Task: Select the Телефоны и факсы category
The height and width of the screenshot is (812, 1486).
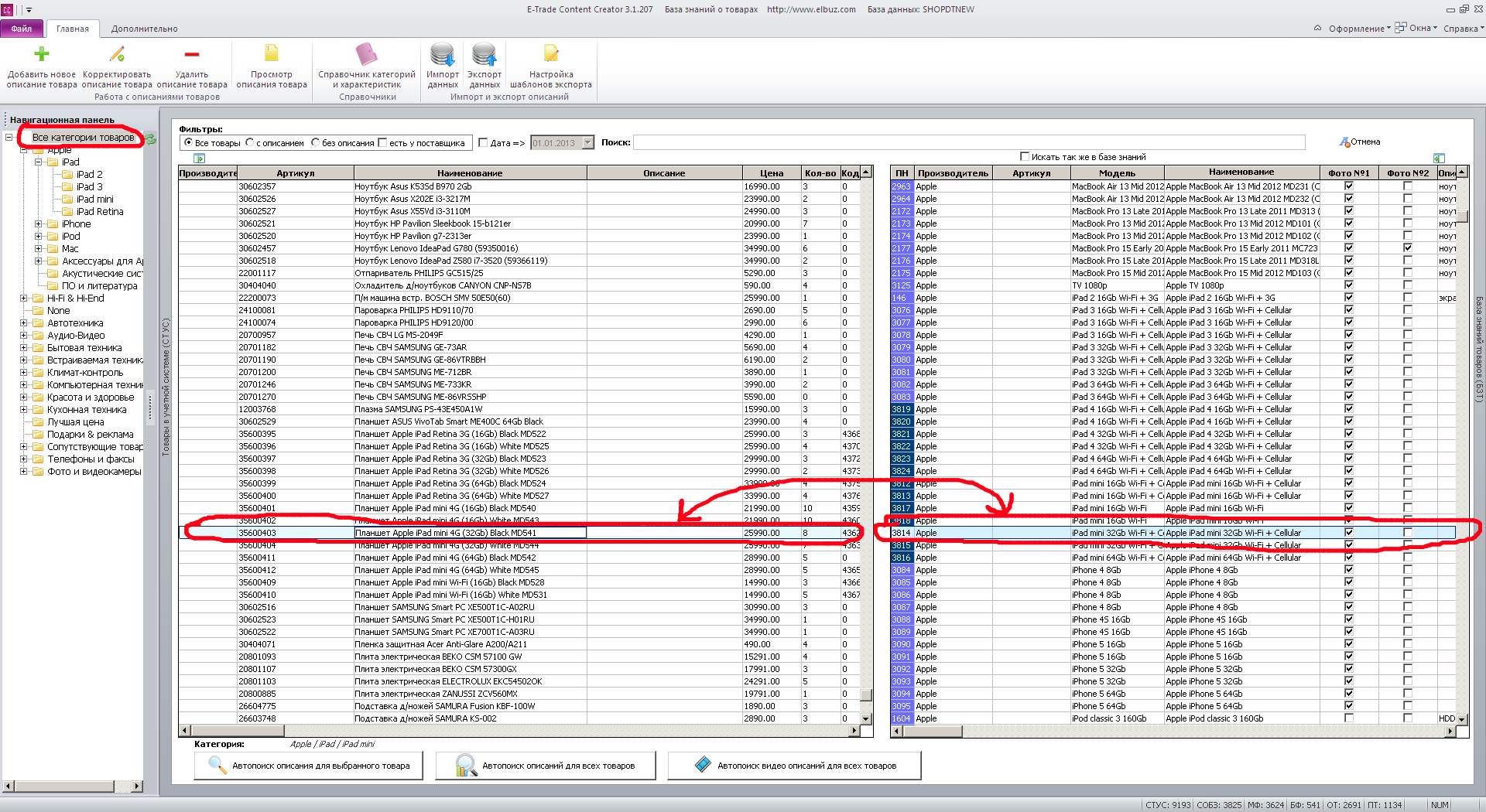Action: pos(91,459)
